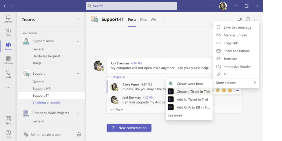Open Calls from the left rail
Viewport: 282px width, 141px height.
click(x=8, y=74)
